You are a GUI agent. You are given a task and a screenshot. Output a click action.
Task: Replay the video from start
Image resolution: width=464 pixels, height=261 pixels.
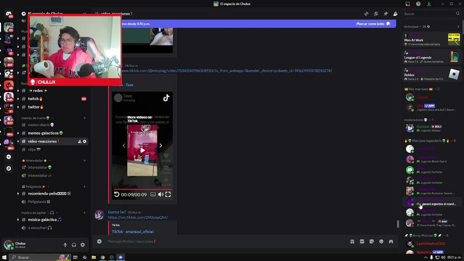coord(117,195)
